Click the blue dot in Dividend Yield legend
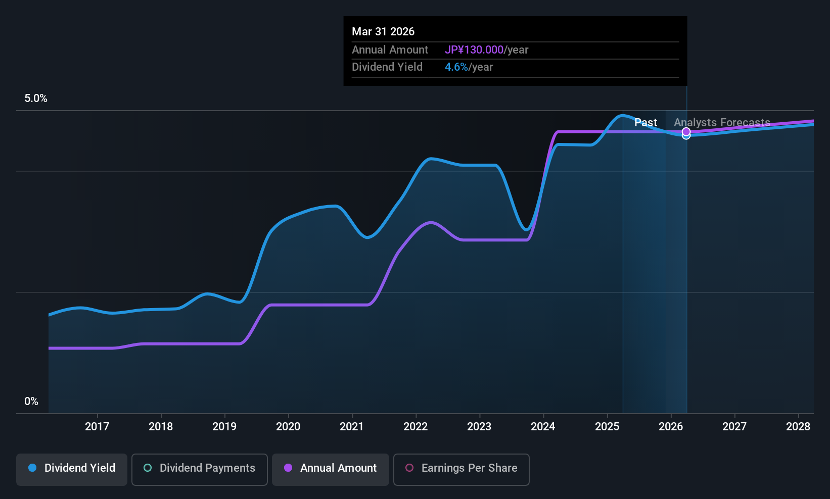830x499 pixels. pos(32,468)
